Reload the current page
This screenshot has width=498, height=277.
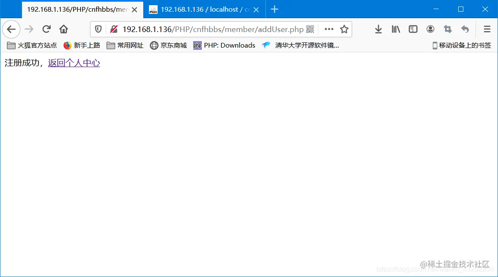coord(46,29)
